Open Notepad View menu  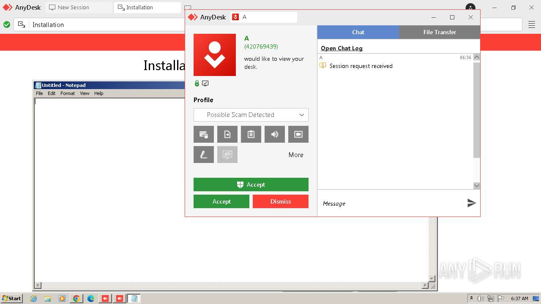(x=85, y=93)
